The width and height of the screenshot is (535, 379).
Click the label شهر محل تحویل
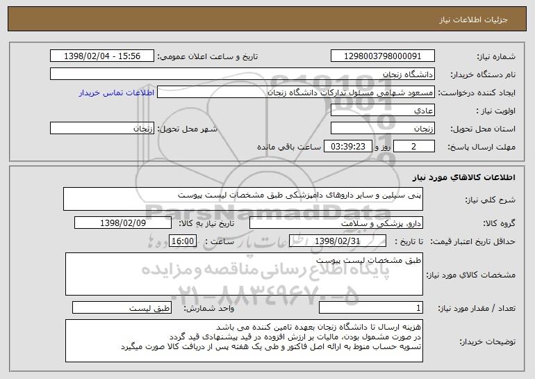click(x=187, y=129)
